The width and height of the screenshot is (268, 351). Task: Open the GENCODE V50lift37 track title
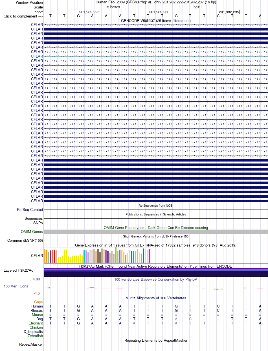point(156,21)
